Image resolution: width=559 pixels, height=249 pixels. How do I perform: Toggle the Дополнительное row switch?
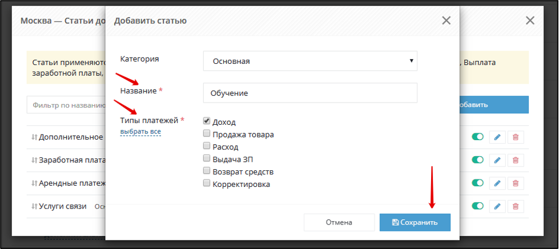478,137
